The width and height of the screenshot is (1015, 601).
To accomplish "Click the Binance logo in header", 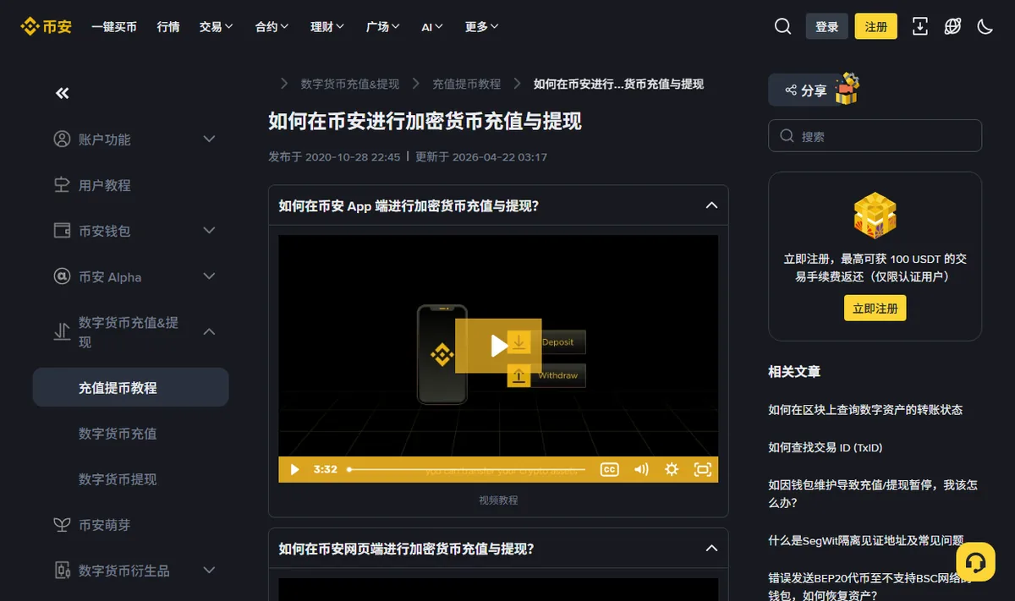I will click(46, 26).
